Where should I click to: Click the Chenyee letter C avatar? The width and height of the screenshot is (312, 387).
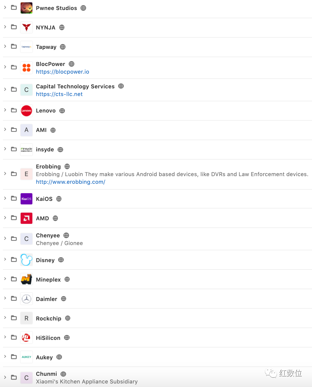click(26, 239)
